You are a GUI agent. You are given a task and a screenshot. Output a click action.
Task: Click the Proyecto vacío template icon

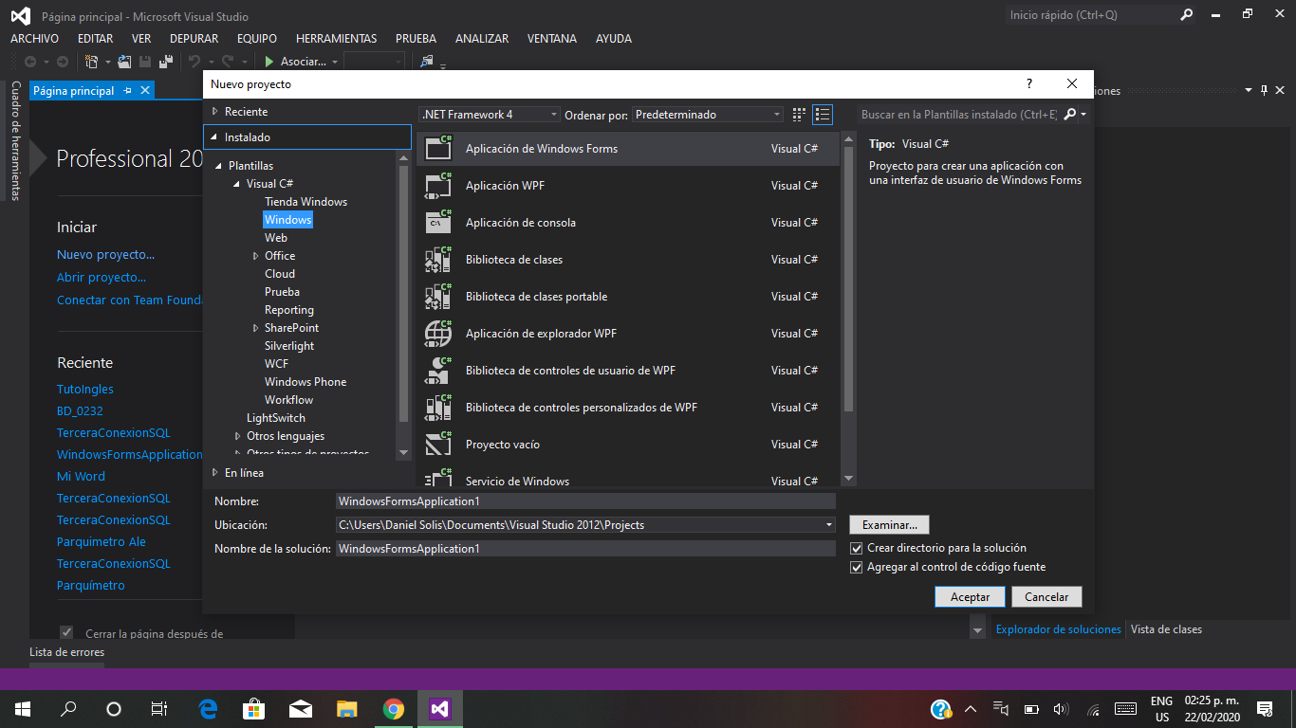coord(438,445)
